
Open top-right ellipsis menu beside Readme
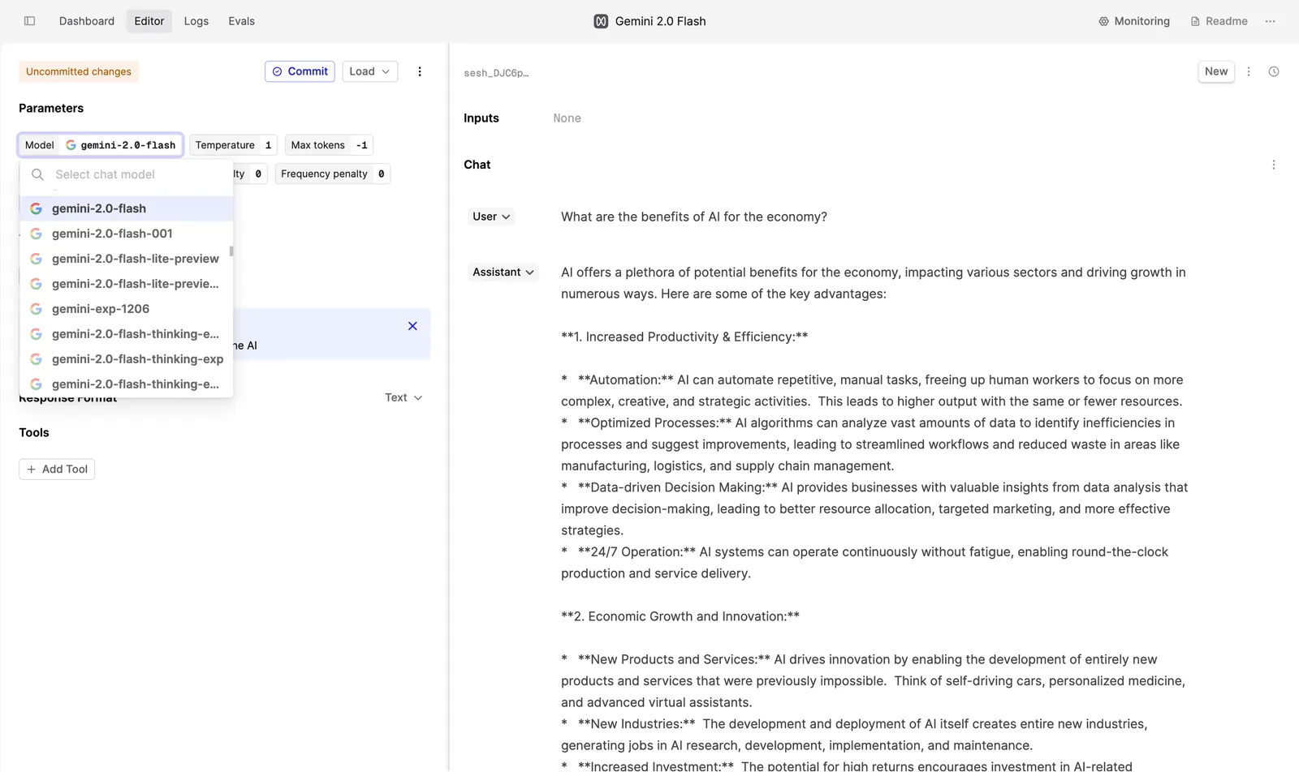click(1270, 21)
